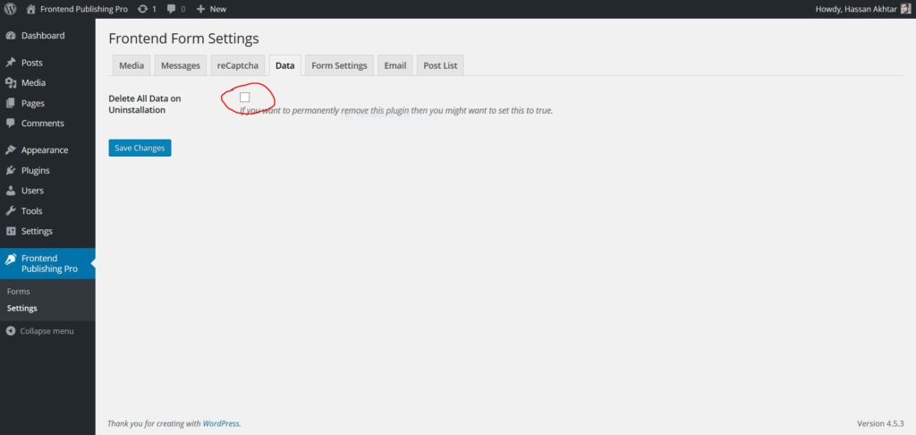Open the Post List tab
The height and width of the screenshot is (435, 916).
coord(440,65)
